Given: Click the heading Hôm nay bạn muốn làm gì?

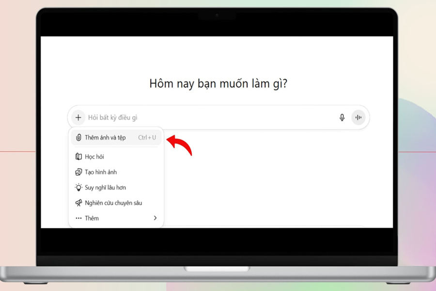Looking at the screenshot, I should (x=218, y=84).
